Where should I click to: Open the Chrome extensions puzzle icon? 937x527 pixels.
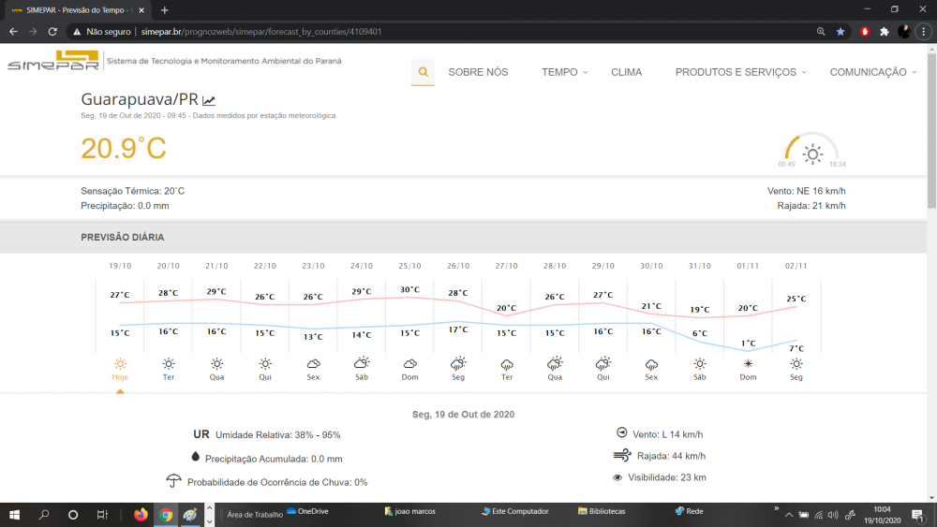[x=884, y=31]
